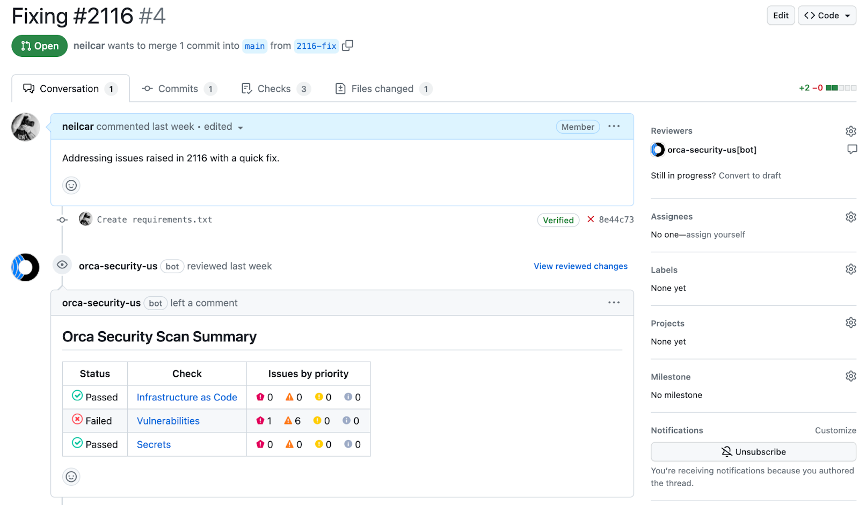Request re-review from orca-security-us bot

click(851, 149)
